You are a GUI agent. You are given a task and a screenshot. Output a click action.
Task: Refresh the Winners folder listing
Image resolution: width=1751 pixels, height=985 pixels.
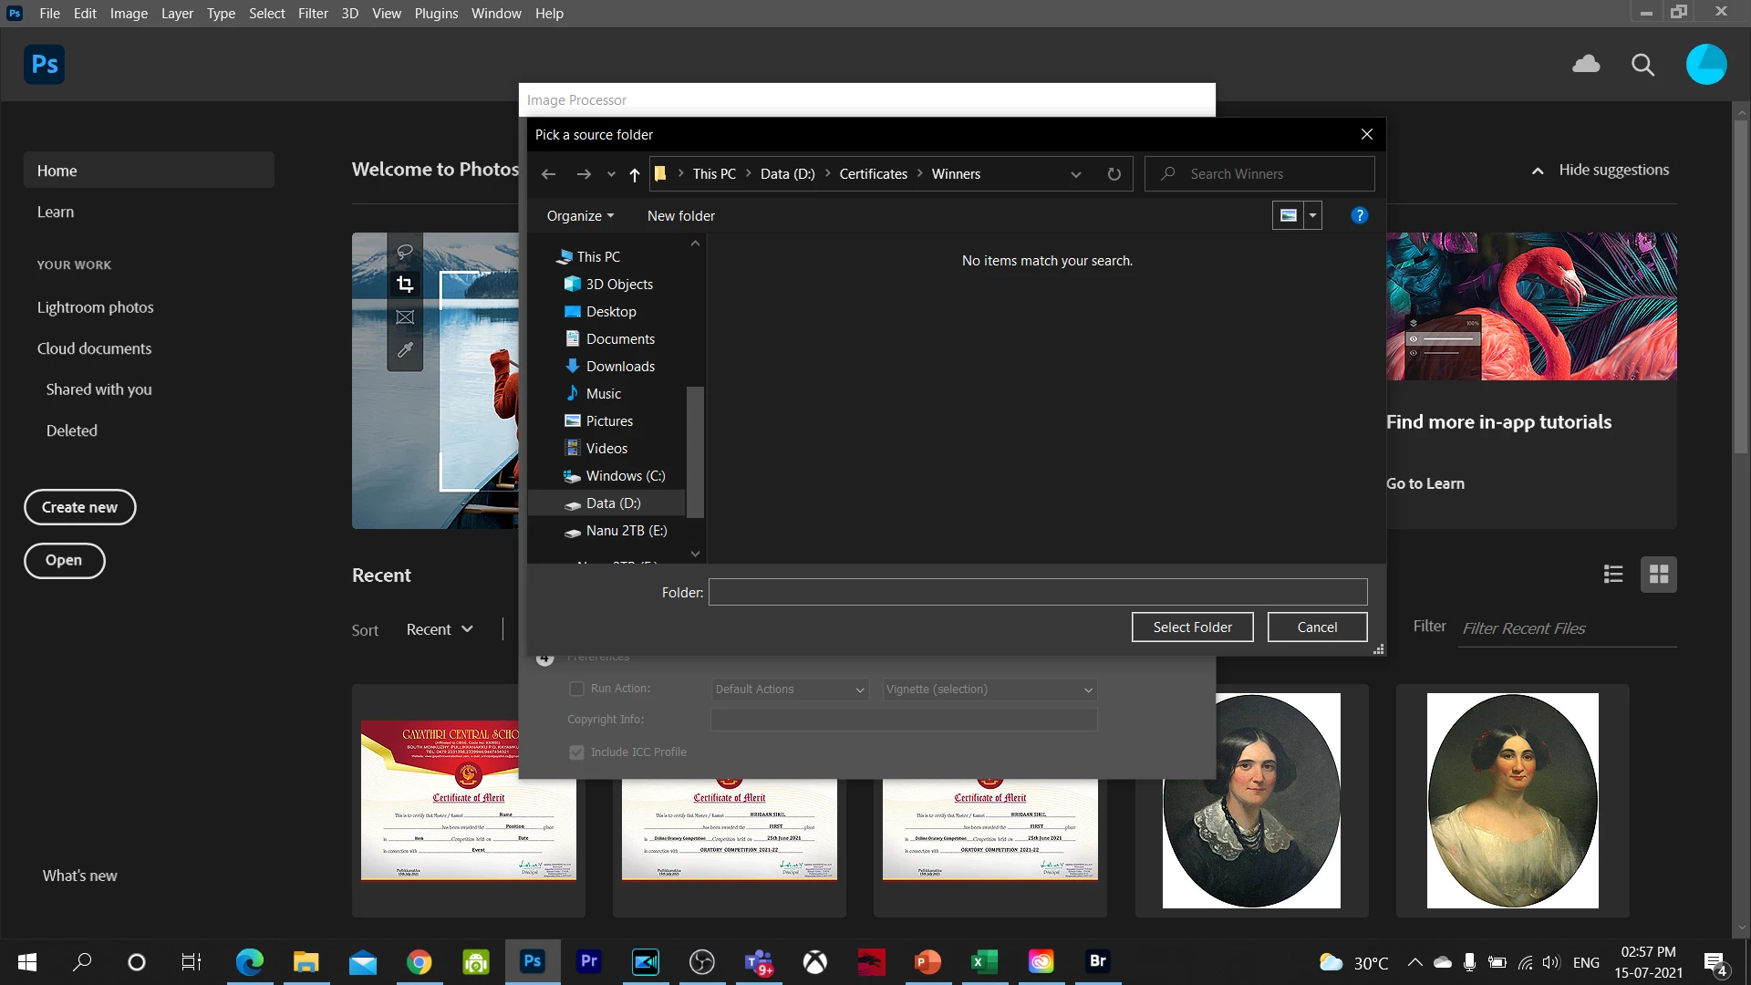point(1114,174)
